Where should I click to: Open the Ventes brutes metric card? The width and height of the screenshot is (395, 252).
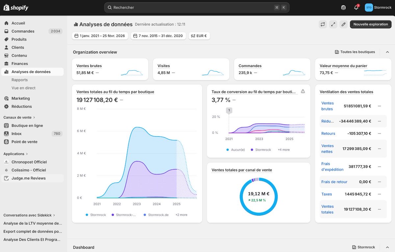click(110, 69)
